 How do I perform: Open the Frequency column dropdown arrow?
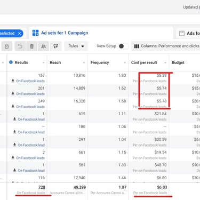(x=125, y=62)
